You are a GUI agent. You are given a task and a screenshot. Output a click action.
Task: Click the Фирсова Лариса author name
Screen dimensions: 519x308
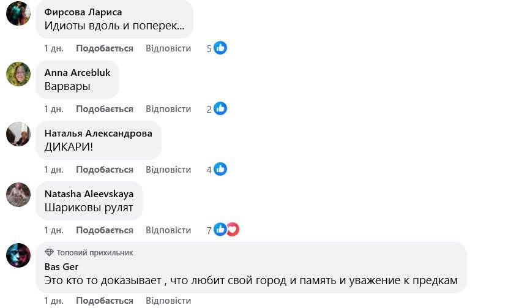point(83,12)
